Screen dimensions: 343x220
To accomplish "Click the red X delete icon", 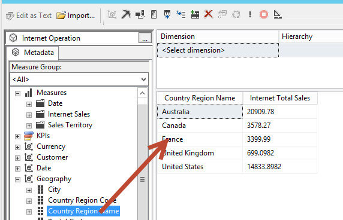I will [x=209, y=14].
